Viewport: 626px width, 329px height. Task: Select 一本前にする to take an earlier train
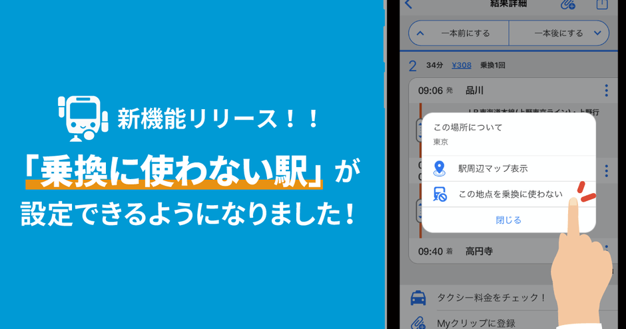coord(459,33)
